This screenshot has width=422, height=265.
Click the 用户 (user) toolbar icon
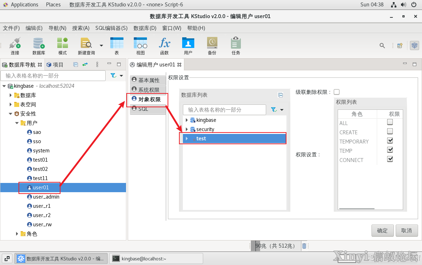(x=188, y=46)
